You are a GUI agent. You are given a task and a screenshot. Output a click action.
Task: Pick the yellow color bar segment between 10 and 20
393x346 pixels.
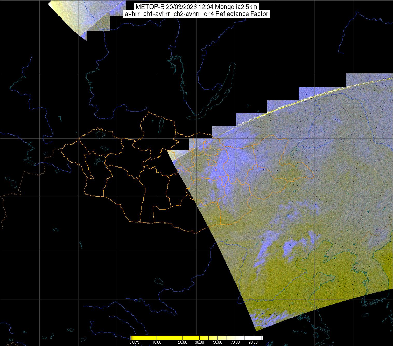(x=170, y=338)
